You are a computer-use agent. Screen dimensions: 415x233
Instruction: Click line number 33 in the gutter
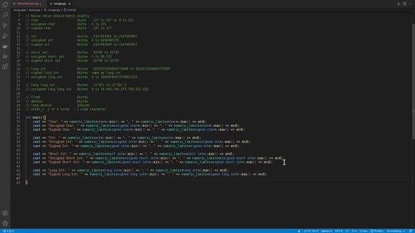pos(18,122)
